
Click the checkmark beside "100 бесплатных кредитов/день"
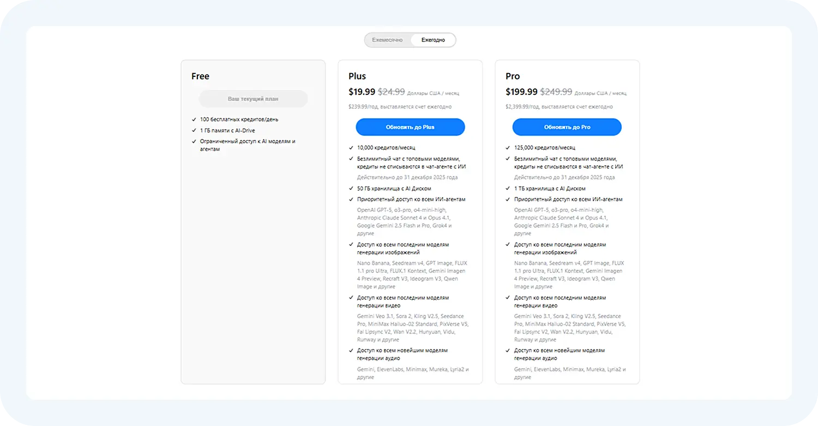pos(194,119)
